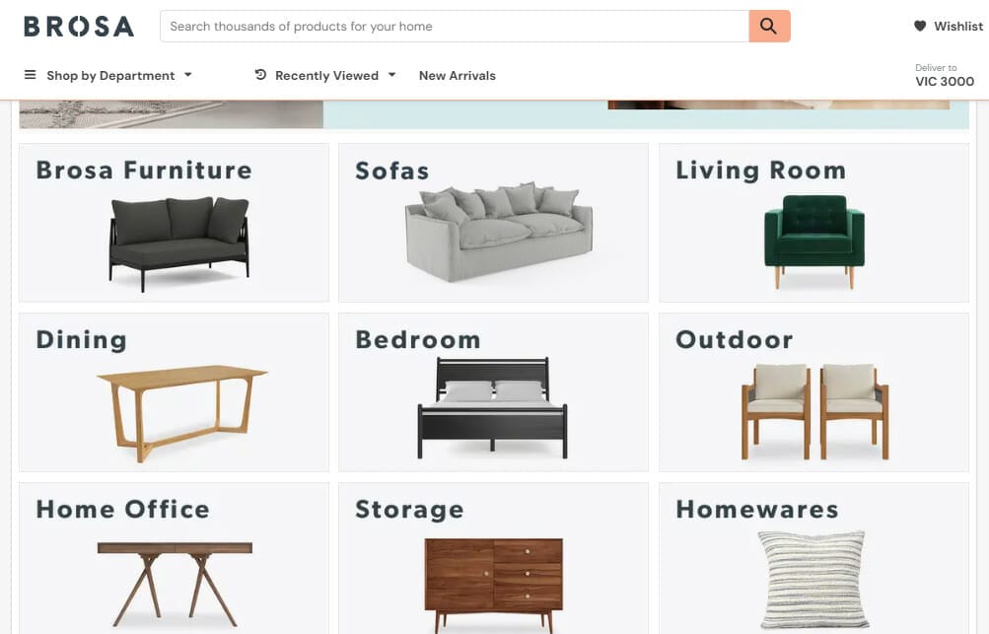989x634 pixels.
Task: Expand the Recently Viewed dropdown arrow
Action: pos(391,75)
